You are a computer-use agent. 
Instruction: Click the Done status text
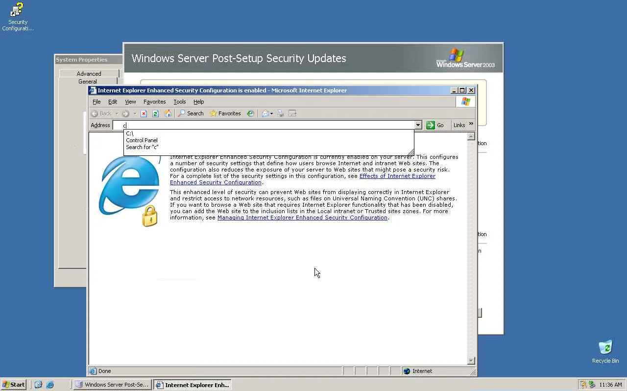pyautogui.click(x=104, y=371)
